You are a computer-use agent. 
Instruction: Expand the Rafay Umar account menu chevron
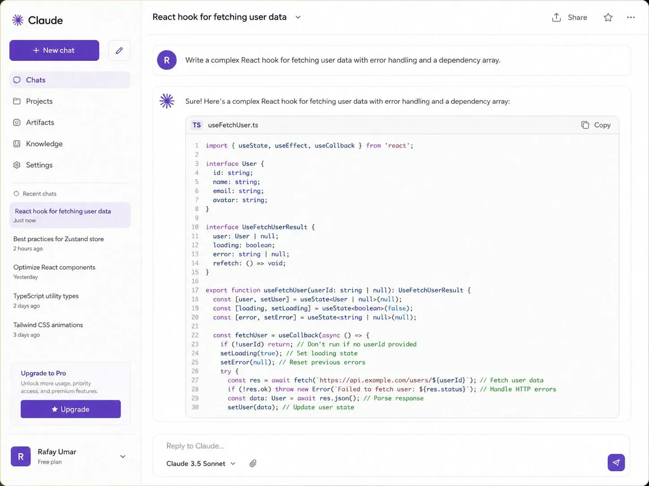123,456
